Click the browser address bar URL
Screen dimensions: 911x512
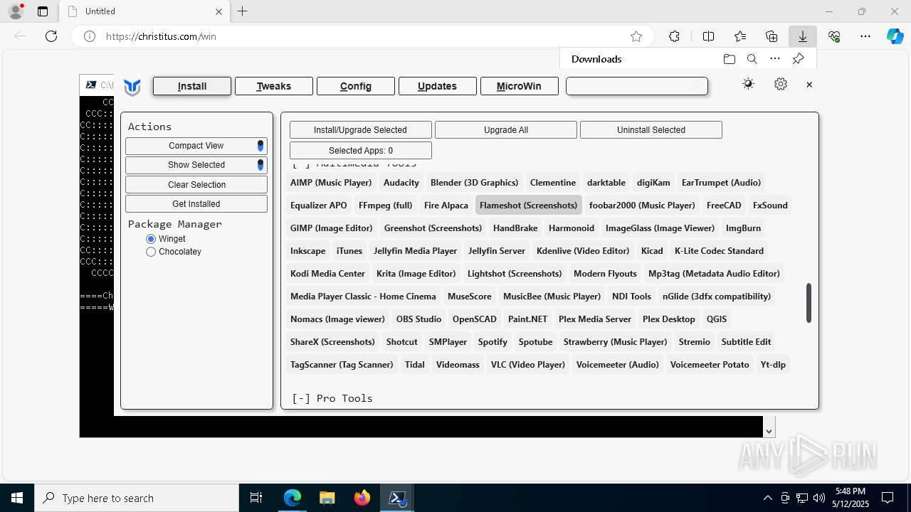tap(161, 36)
